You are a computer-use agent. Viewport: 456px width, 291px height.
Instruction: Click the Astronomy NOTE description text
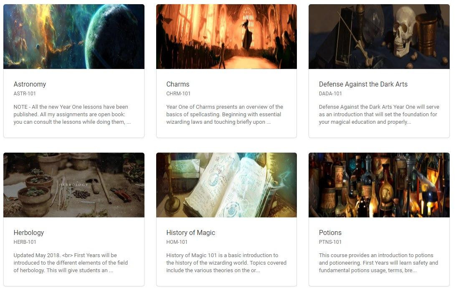pos(72,115)
